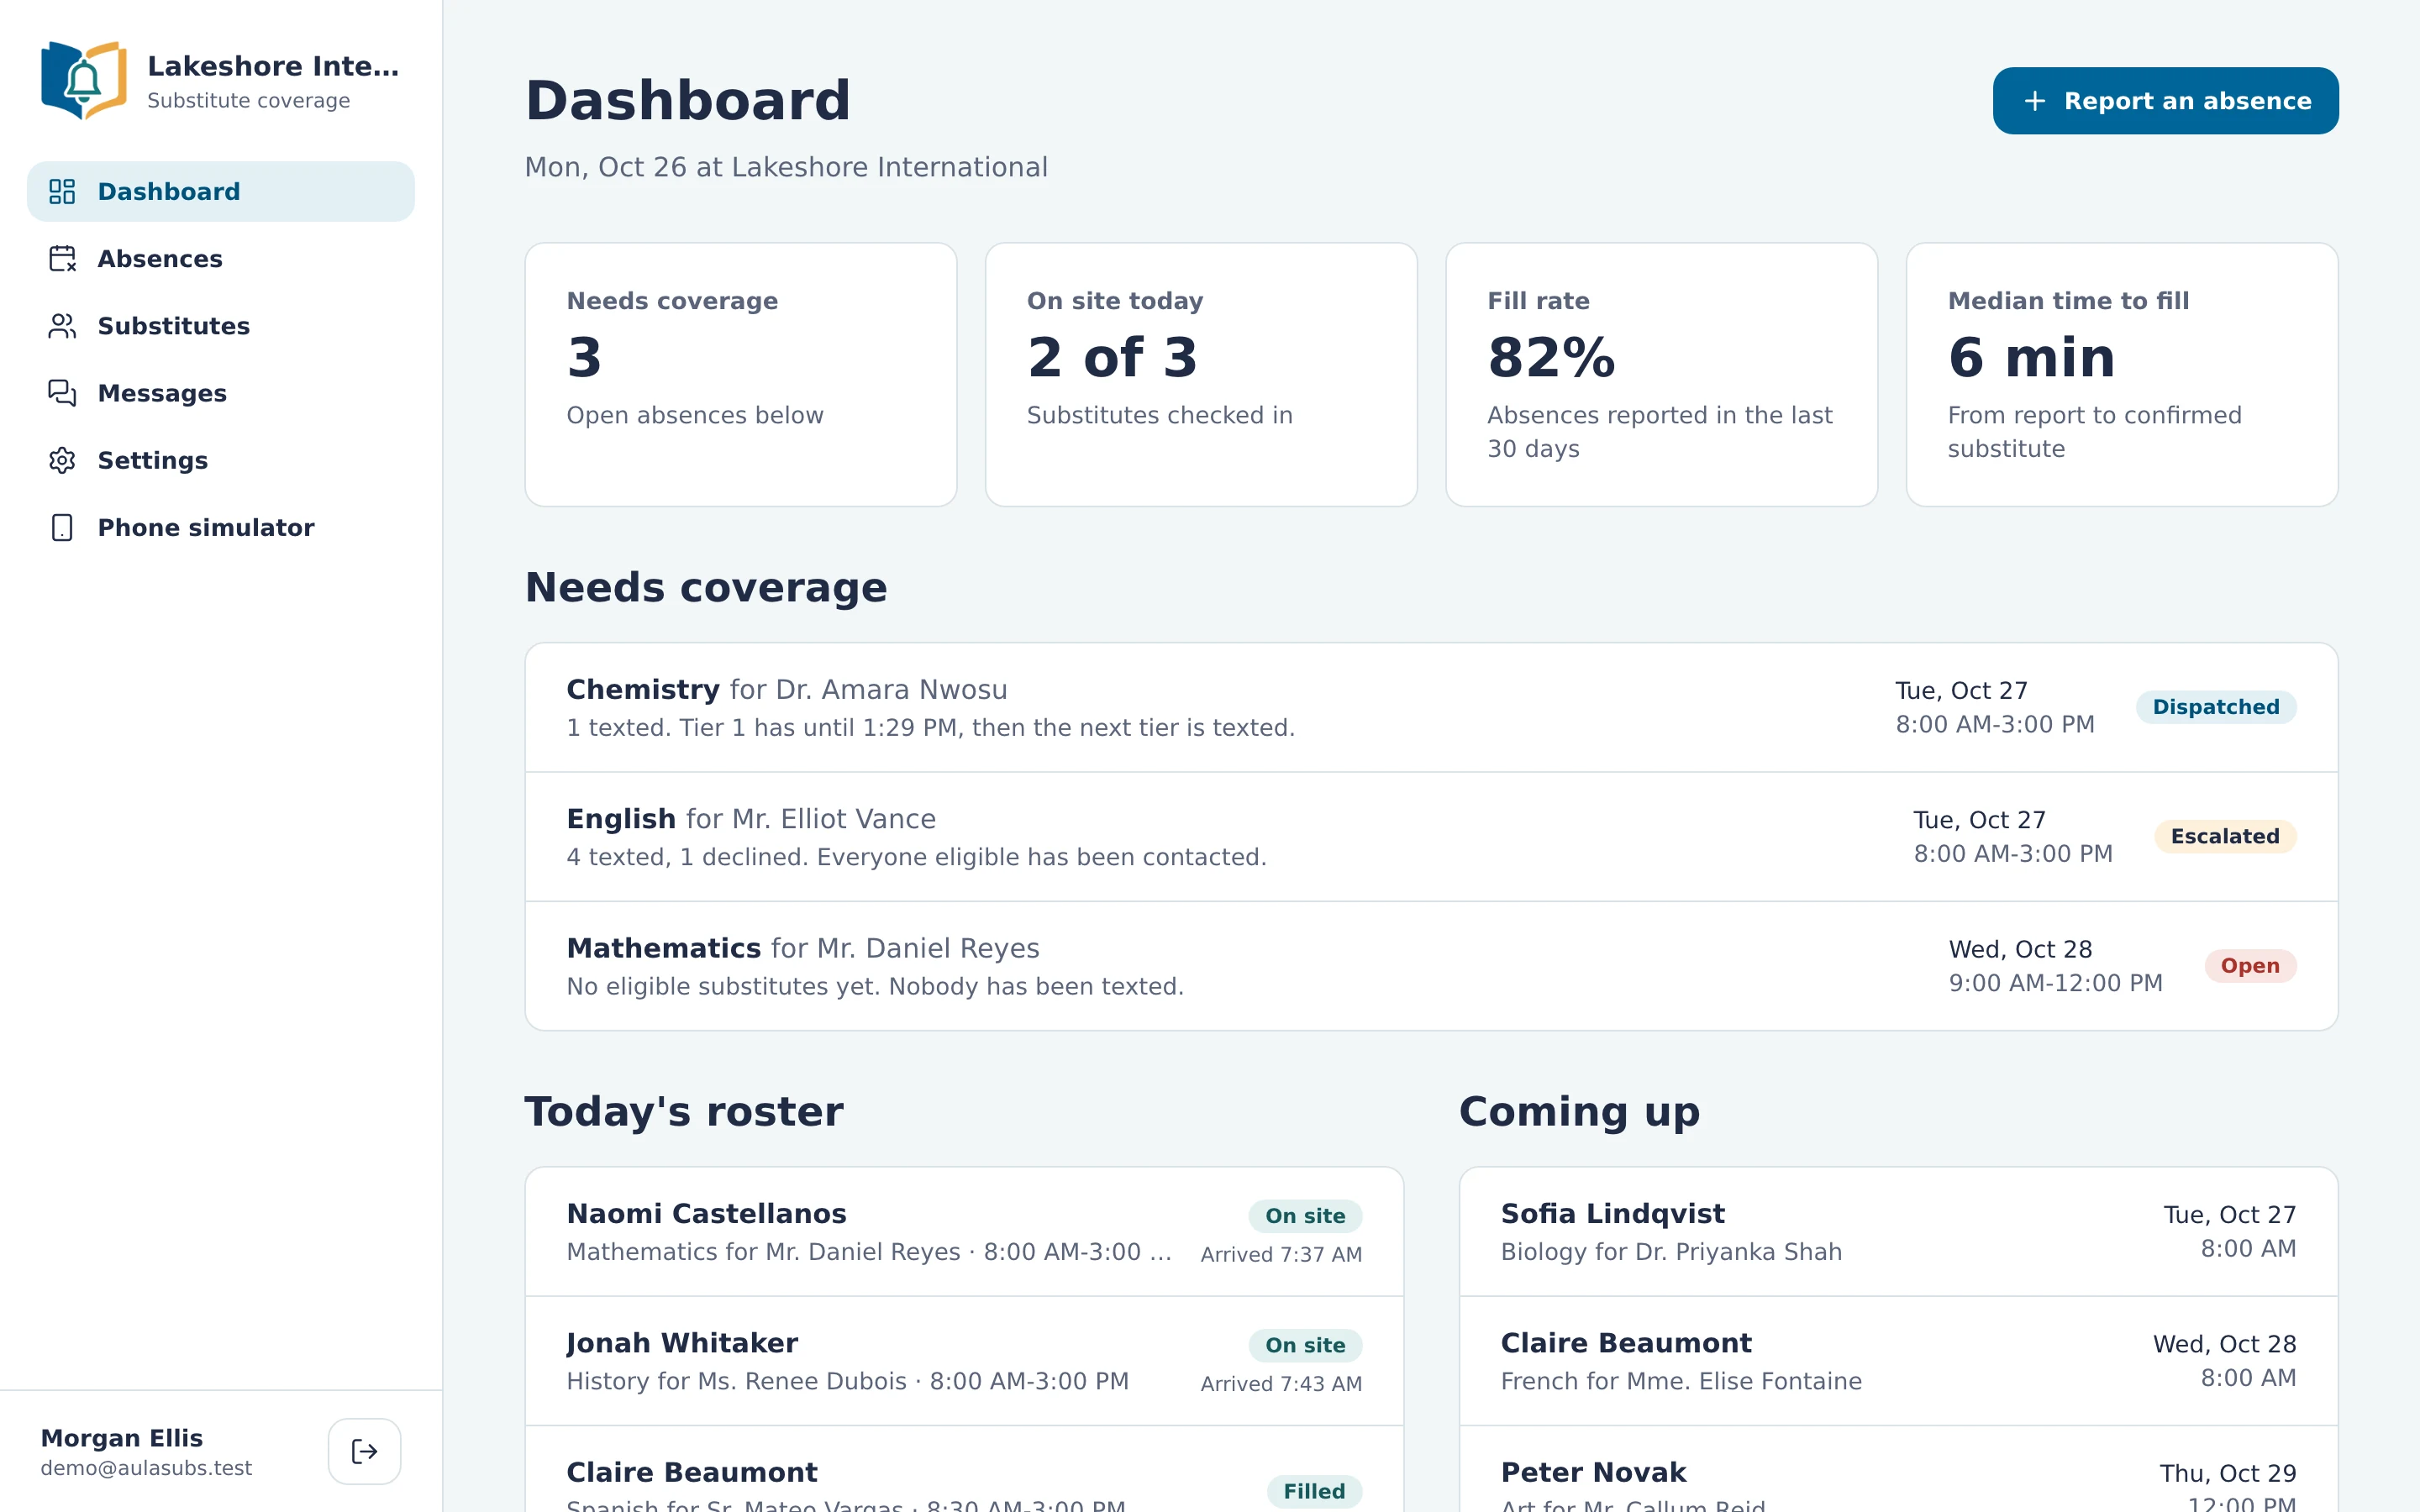The height and width of the screenshot is (1512, 2420).
Task: Select the Needs coverage stat card
Action: pos(741,374)
